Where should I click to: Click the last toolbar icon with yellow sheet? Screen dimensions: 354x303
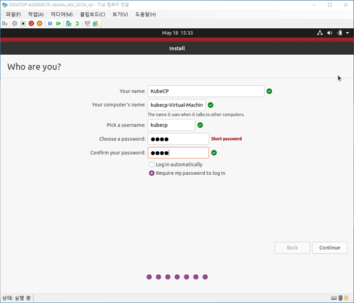95,24
